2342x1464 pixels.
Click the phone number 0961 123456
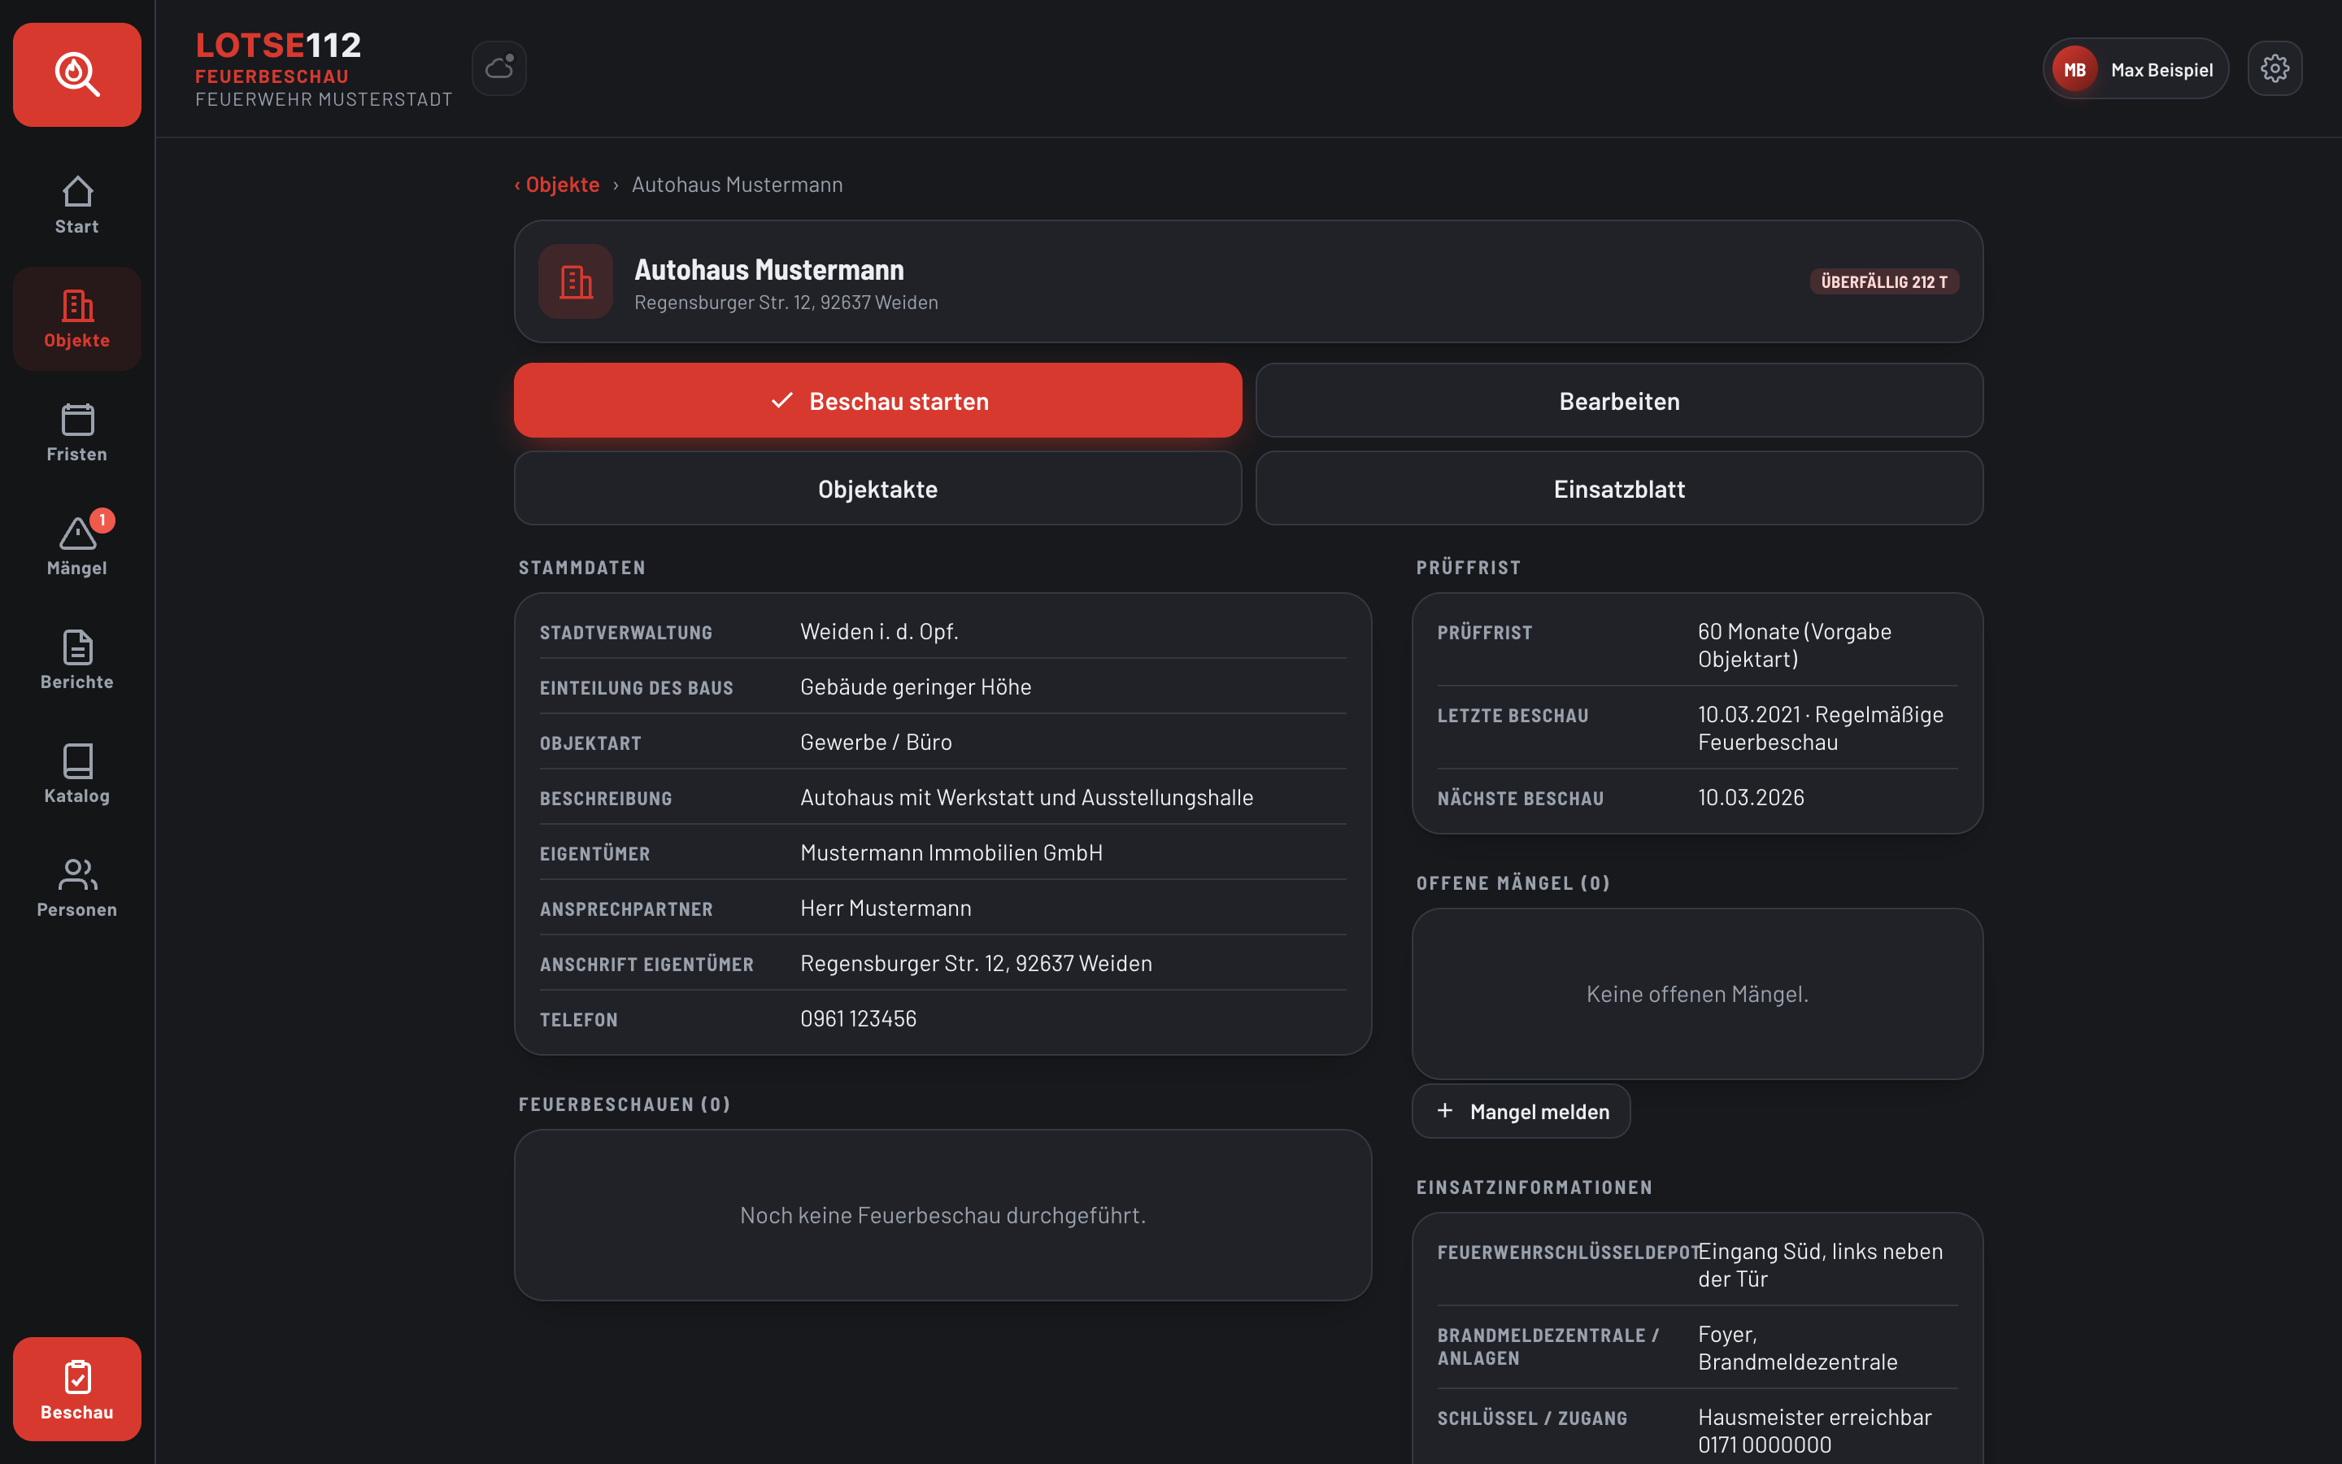point(859,1018)
